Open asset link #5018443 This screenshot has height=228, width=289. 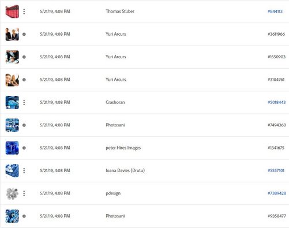(276, 102)
